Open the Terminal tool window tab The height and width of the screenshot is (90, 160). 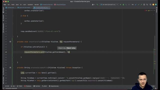37,86
